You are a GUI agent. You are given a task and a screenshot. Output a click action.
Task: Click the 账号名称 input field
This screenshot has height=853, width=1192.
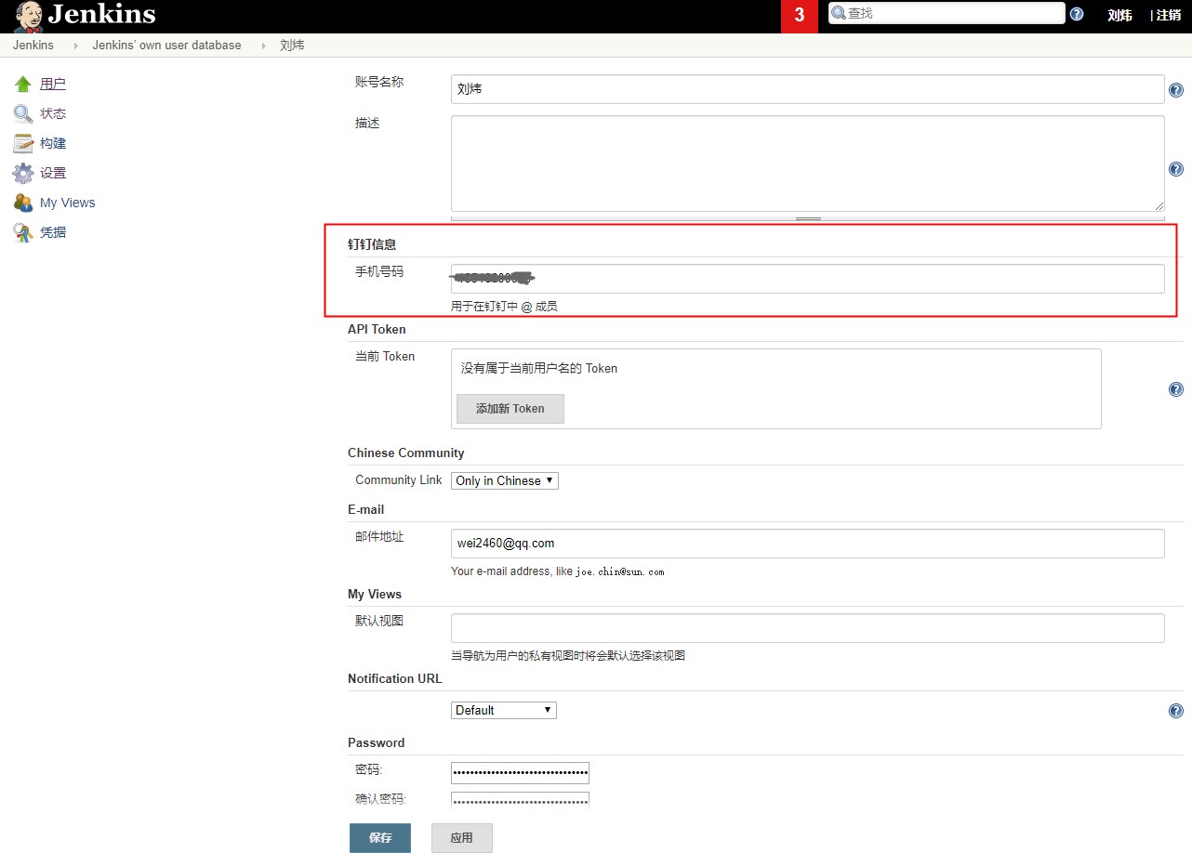808,89
